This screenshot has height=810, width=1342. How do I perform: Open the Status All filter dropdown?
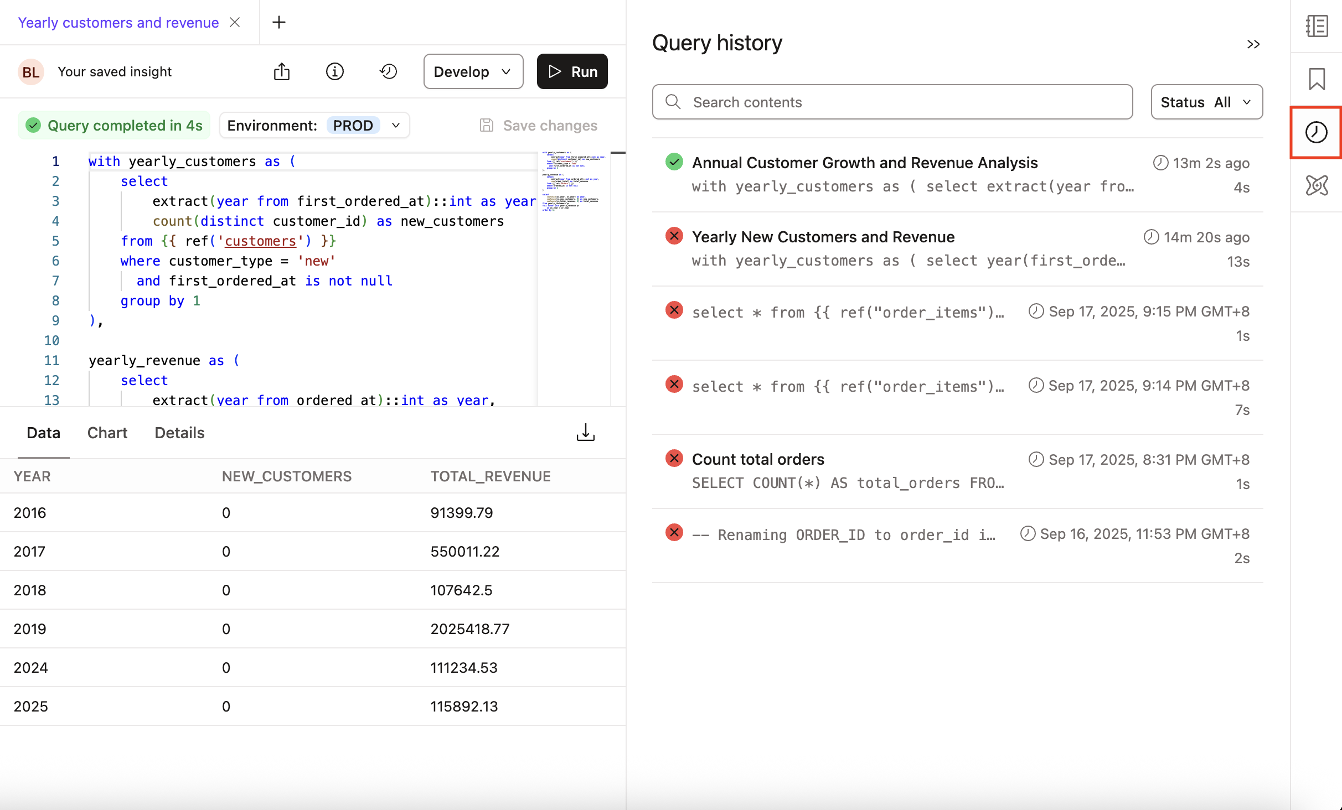[1206, 102]
